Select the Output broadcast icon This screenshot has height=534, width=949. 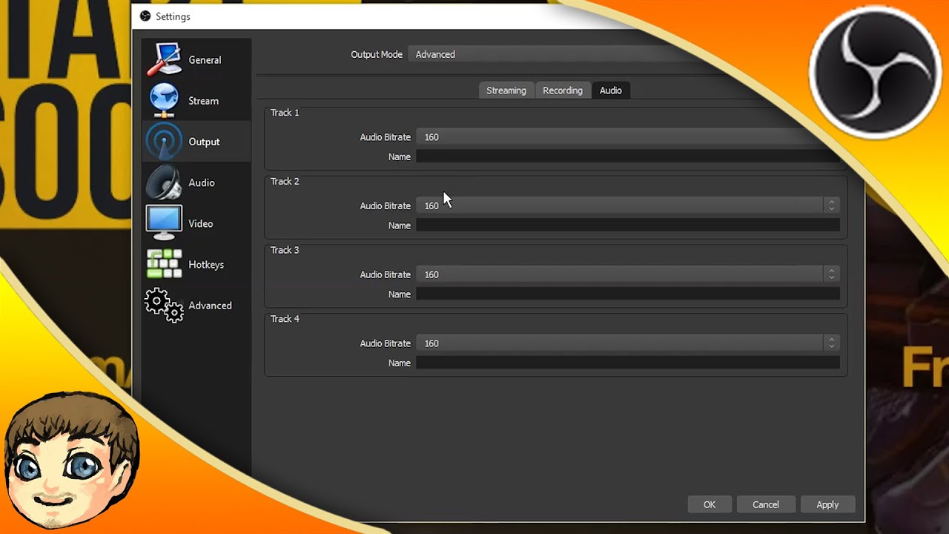164,142
